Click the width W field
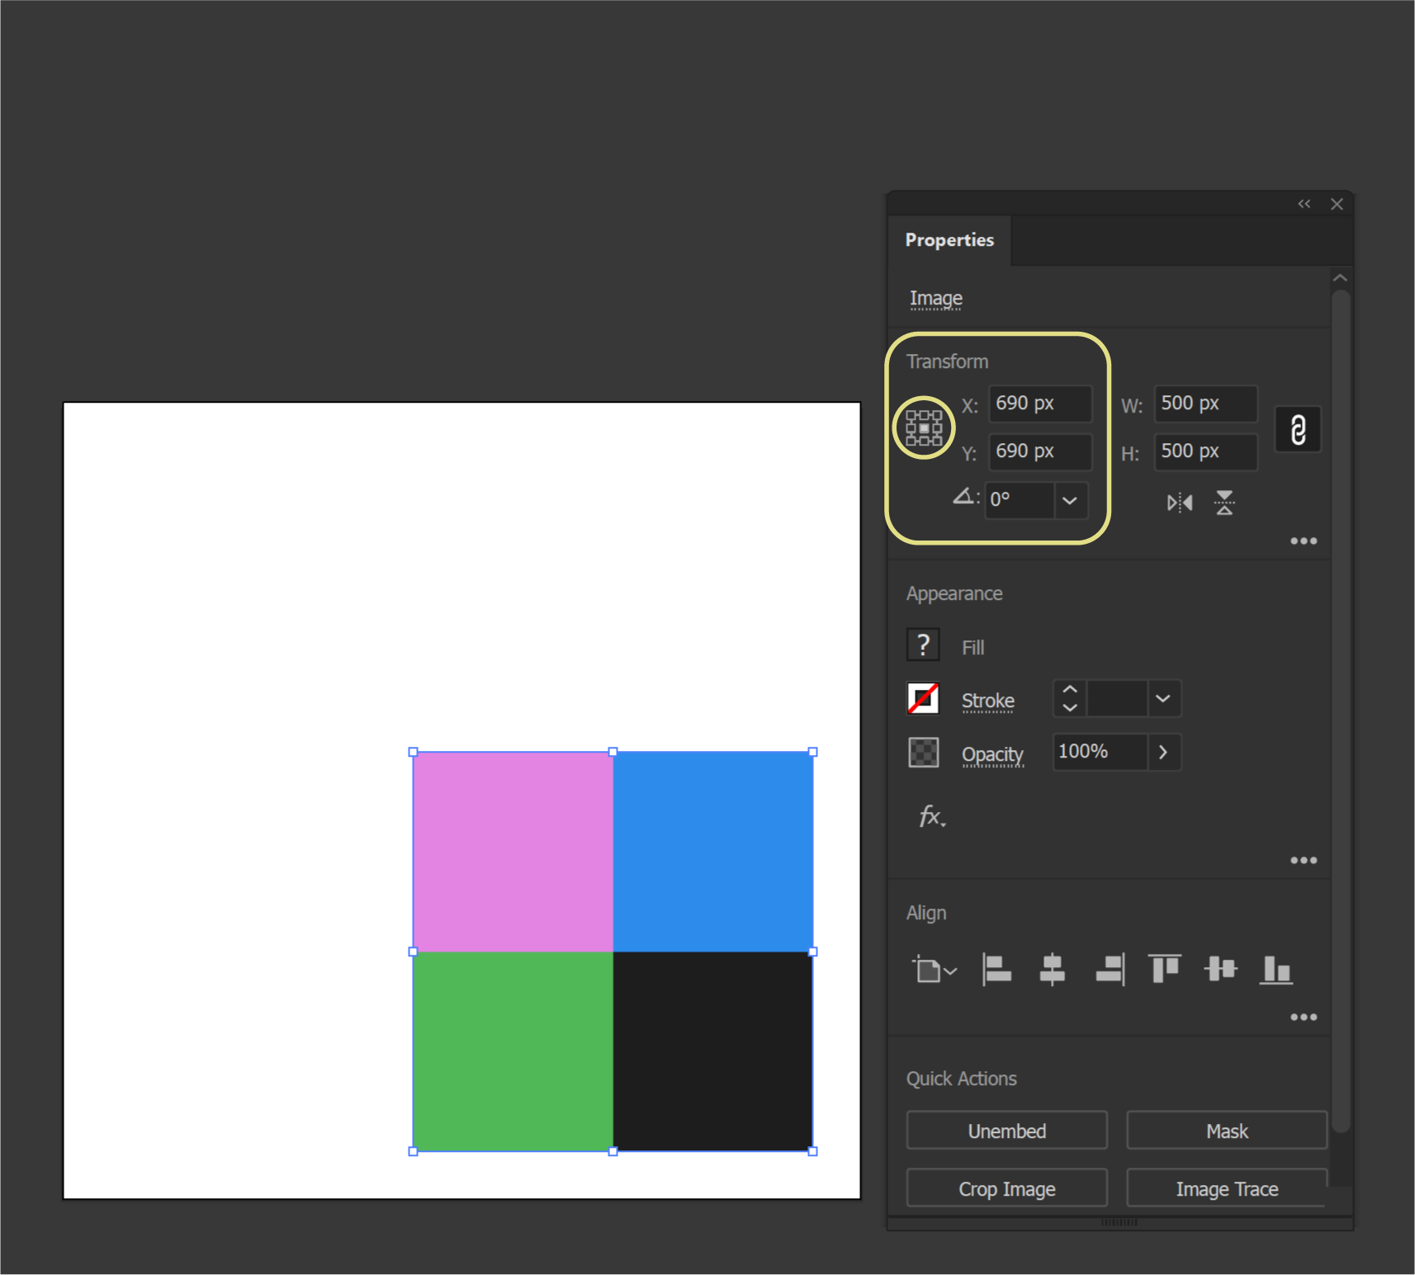Viewport: 1415px width, 1275px height. coord(1206,404)
